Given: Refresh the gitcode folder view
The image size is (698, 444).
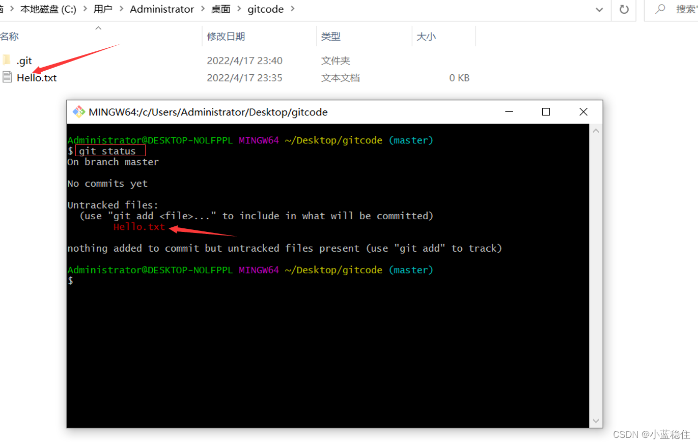Looking at the screenshot, I should pyautogui.click(x=624, y=9).
